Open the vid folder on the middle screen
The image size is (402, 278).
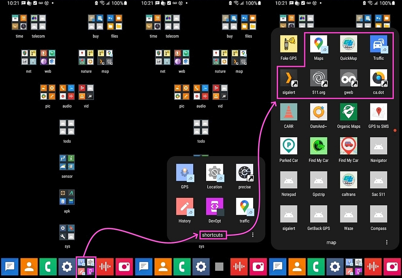tap(220, 92)
